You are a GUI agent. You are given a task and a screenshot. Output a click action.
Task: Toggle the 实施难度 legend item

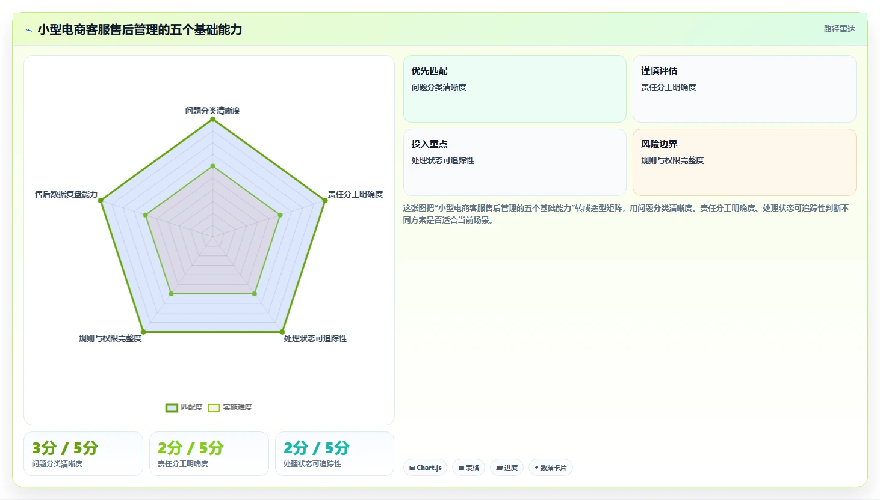click(x=230, y=407)
